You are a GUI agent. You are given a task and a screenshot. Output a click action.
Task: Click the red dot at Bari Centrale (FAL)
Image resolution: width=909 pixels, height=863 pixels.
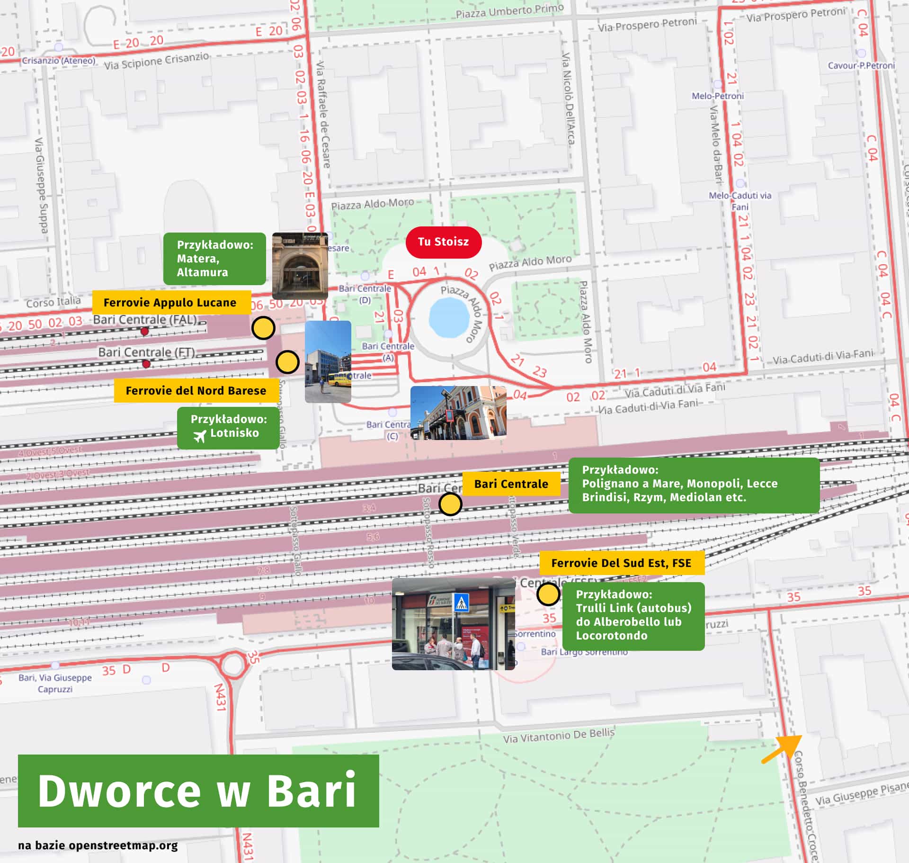pos(144,332)
